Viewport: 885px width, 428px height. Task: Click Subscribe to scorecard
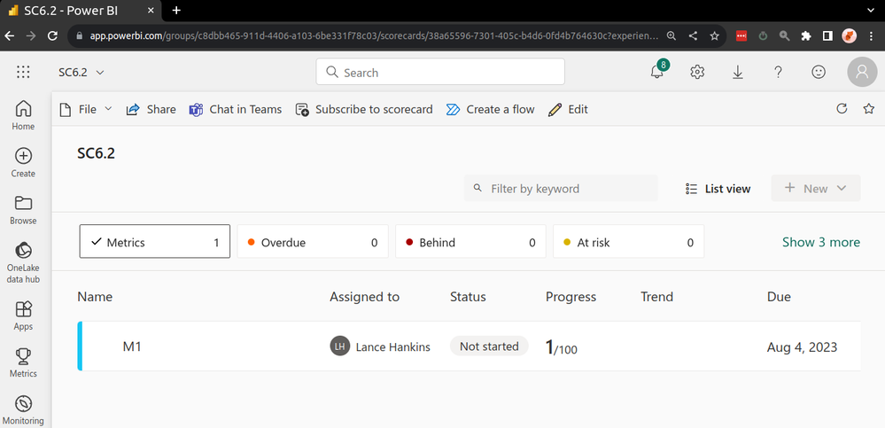[x=364, y=110]
